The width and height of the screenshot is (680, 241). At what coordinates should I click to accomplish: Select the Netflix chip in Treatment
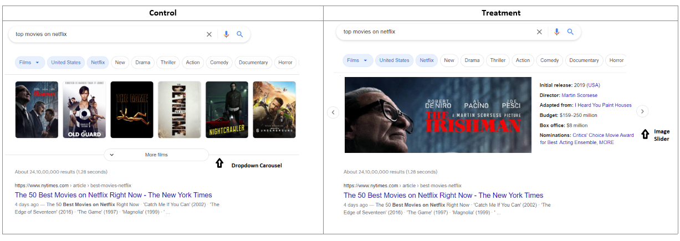(427, 60)
